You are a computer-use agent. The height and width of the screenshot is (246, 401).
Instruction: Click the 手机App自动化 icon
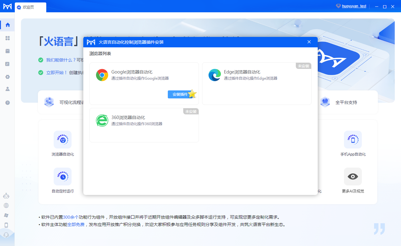point(353,140)
